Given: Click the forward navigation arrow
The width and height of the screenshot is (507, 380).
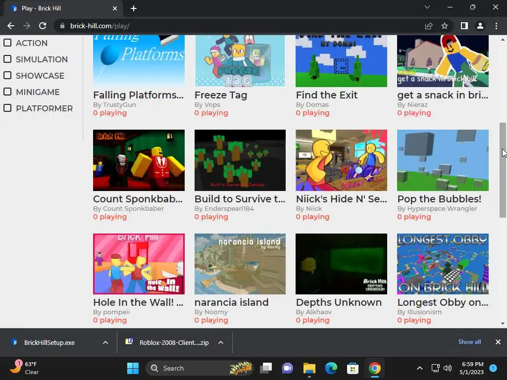Looking at the screenshot, I should coord(27,26).
